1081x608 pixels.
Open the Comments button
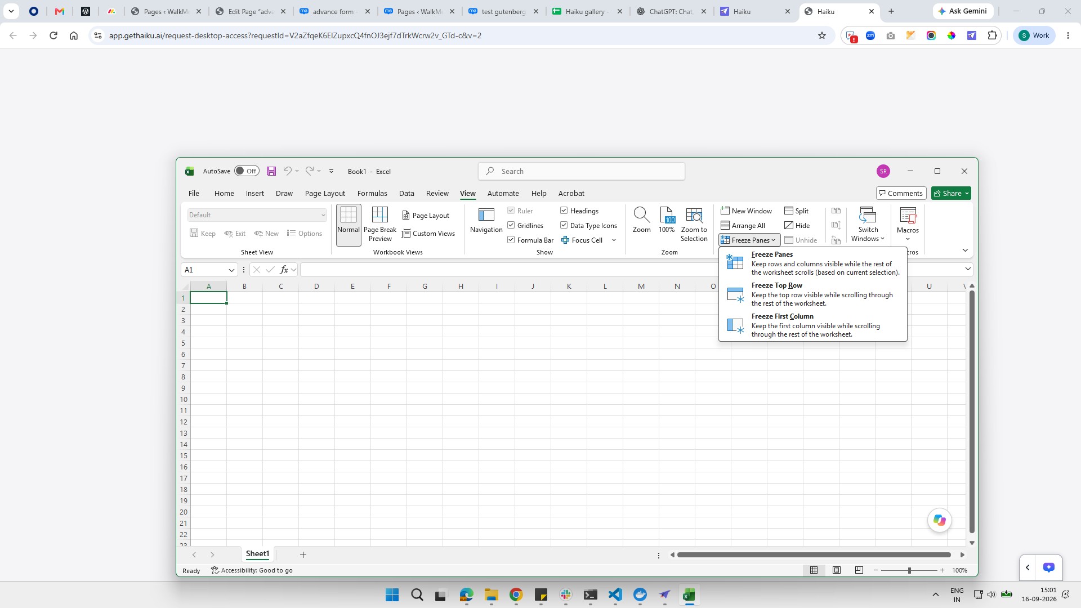pos(901,193)
